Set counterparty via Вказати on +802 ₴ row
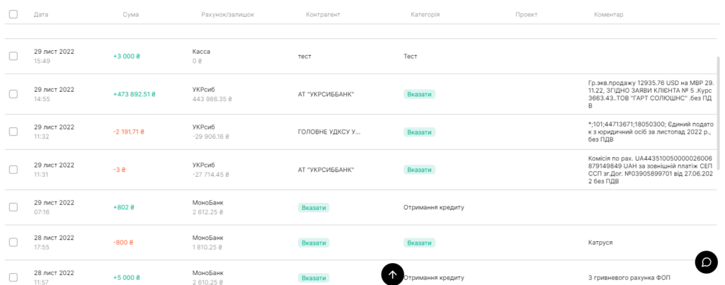 coord(314,207)
